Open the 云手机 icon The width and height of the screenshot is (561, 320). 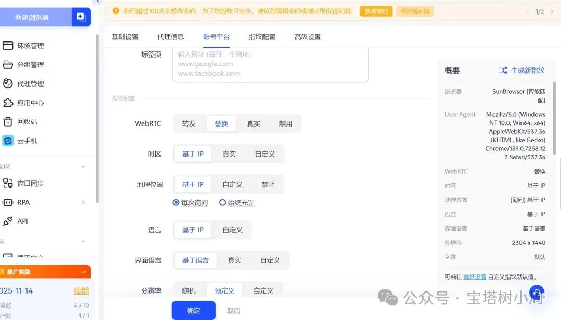tap(8, 141)
